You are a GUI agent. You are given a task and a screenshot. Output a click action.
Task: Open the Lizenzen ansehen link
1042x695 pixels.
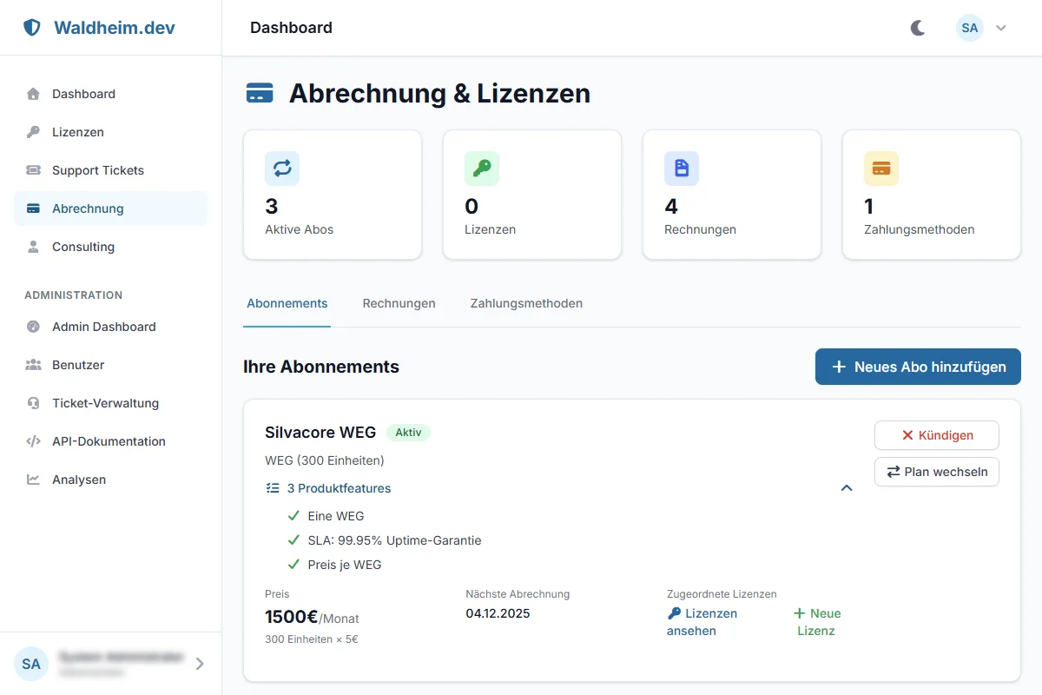702,622
